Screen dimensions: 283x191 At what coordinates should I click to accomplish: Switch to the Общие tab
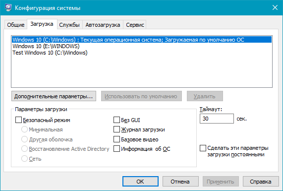pyautogui.click(x=16, y=25)
